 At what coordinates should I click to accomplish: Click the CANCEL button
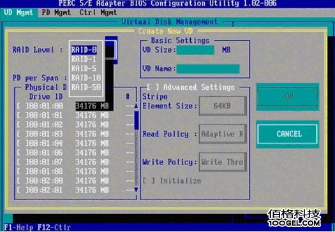coord(288,134)
